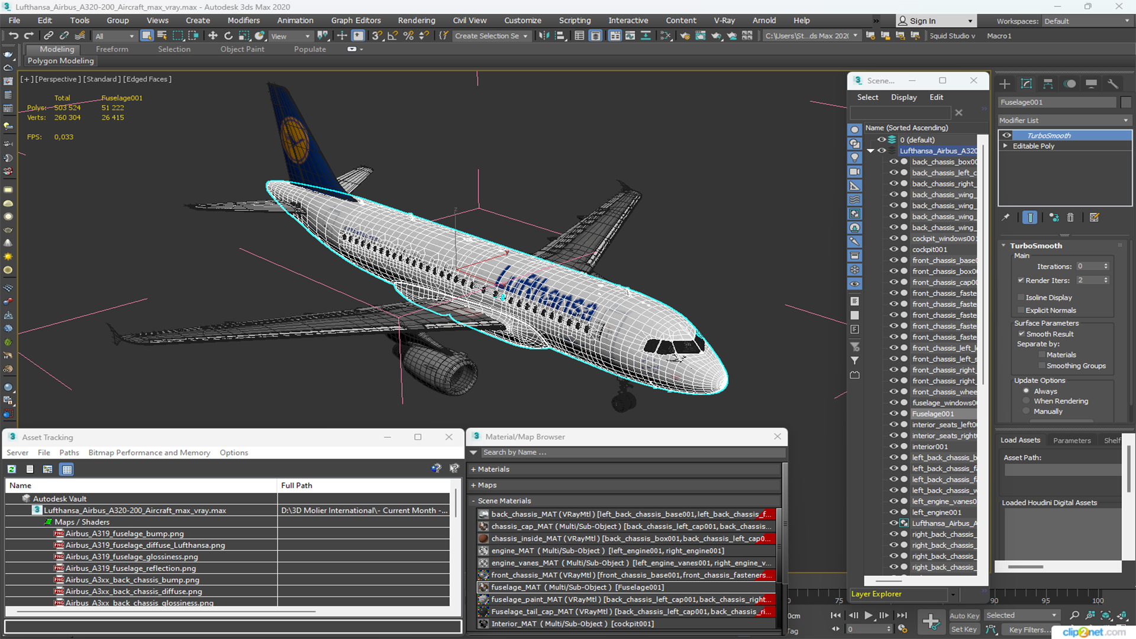
Task: Select the When Rendering update option
Action: (1027, 401)
